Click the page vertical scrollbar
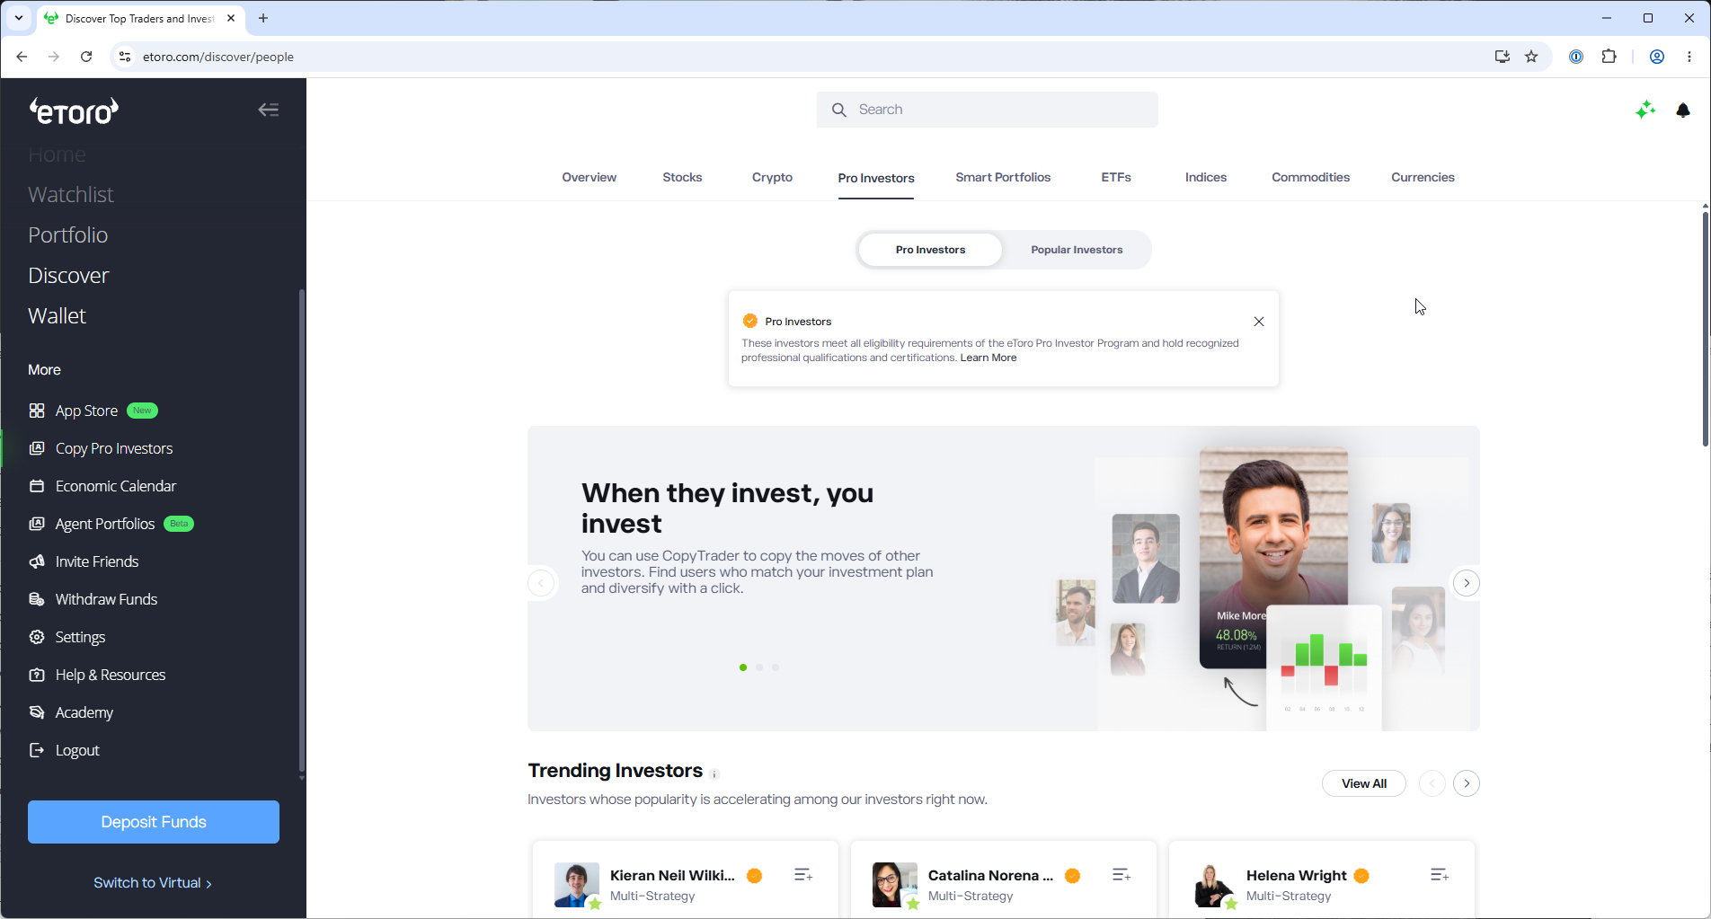 (x=1705, y=328)
